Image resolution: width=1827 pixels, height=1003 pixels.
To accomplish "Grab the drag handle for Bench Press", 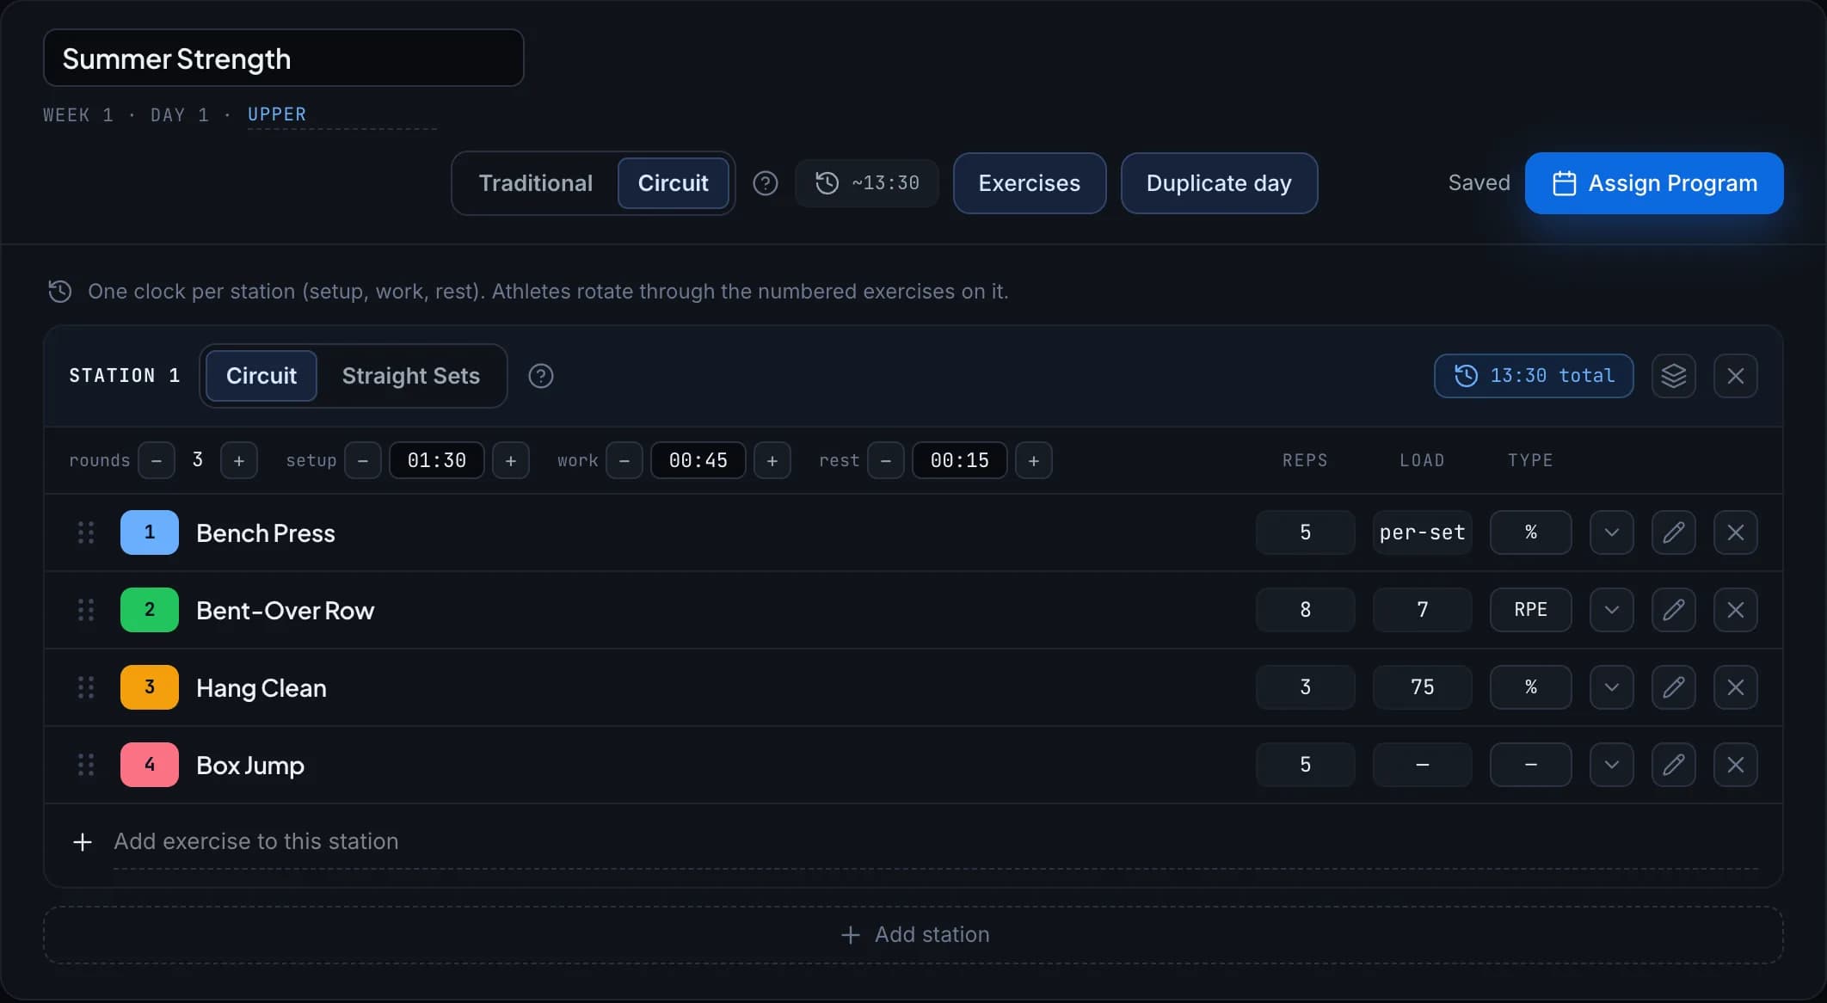I will click(86, 532).
